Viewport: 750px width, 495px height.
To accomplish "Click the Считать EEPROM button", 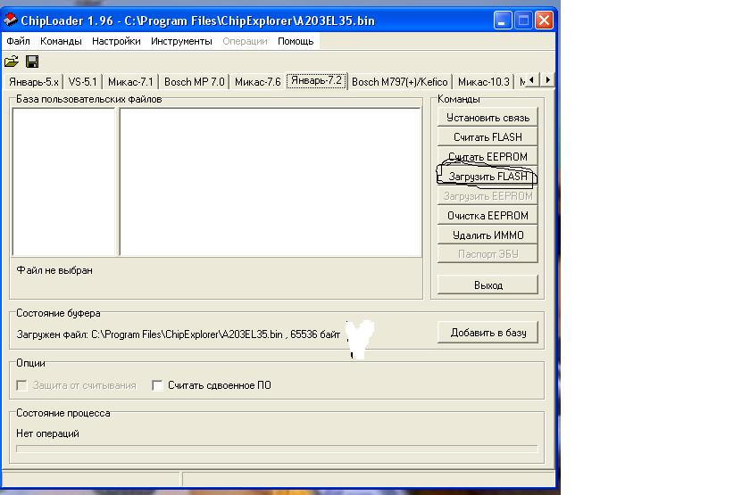I will (487, 157).
